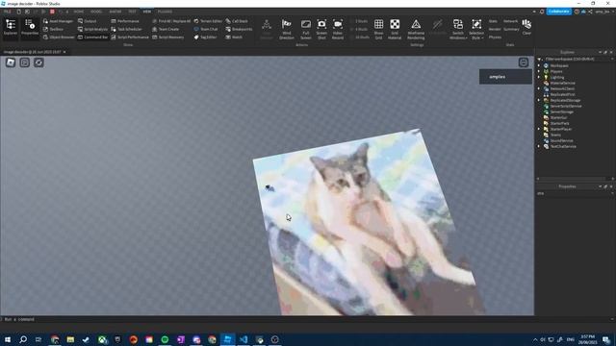Image resolution: width=616 pixels, height=346 pixels.
Task: Expand the StarterPlayer tree node
Action: click(x=539, y=129)
